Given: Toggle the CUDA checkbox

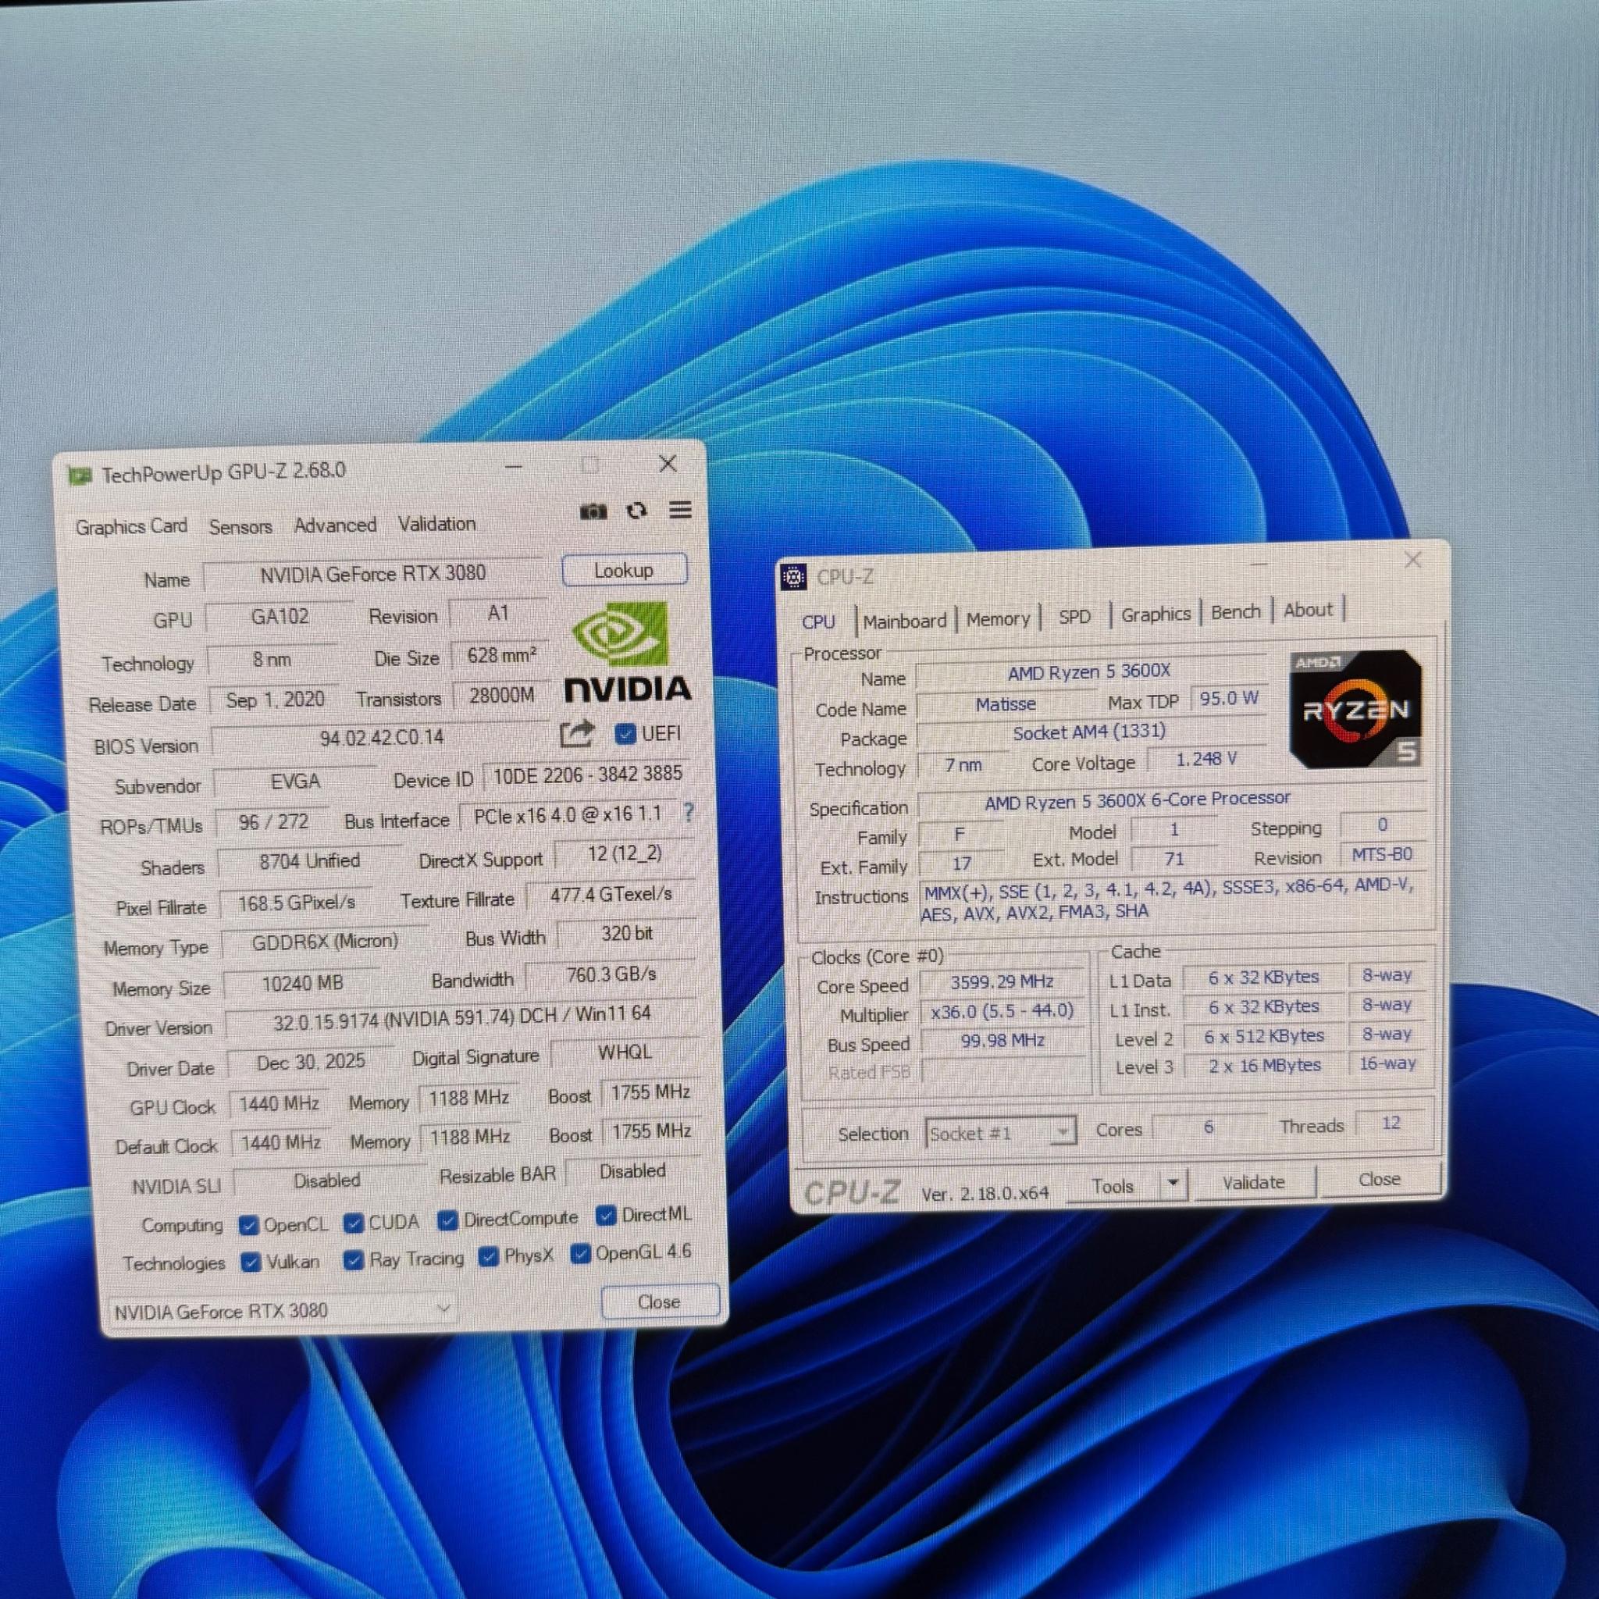Looking at the screenshot, I should pos(354,1223).
